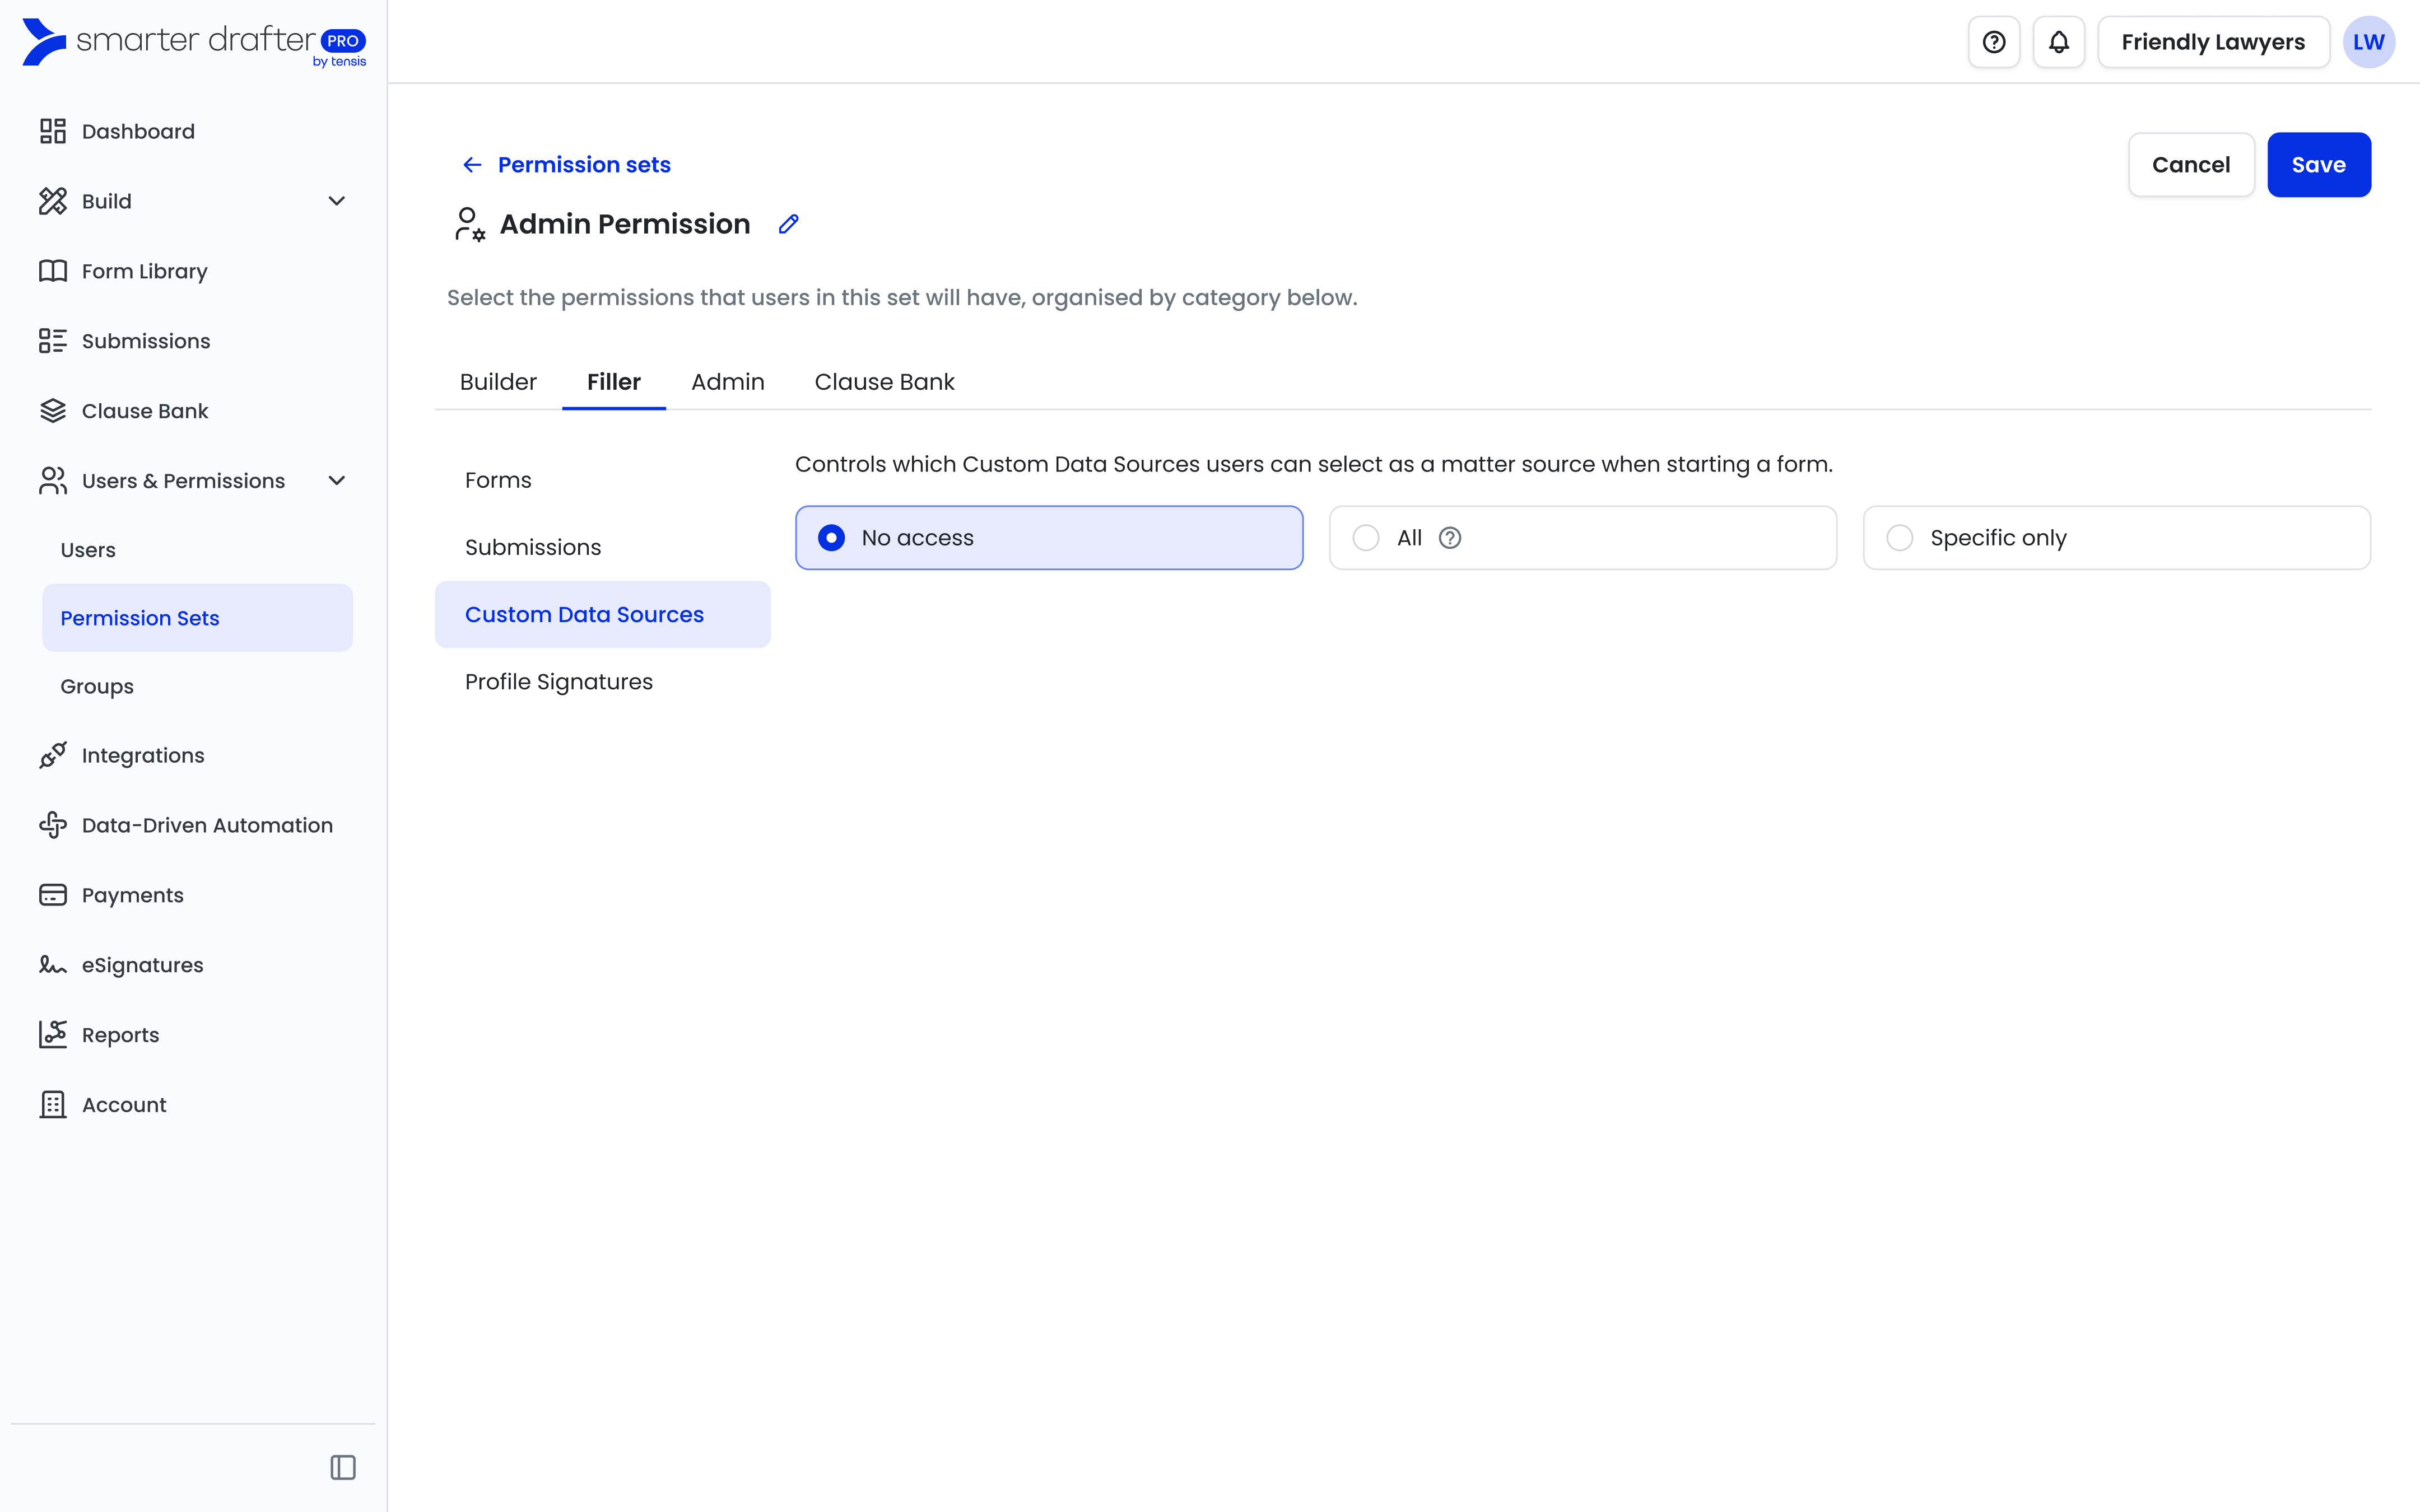Select the No access radio option
Image resolution: width=2420 pixels, height=1512 pixels.
click(x=831, y=538)
